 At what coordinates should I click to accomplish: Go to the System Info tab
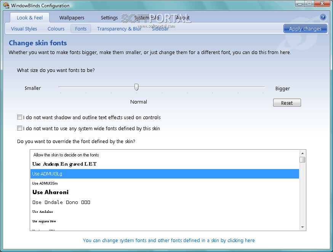pyautogui.click(x=147, y=18)
